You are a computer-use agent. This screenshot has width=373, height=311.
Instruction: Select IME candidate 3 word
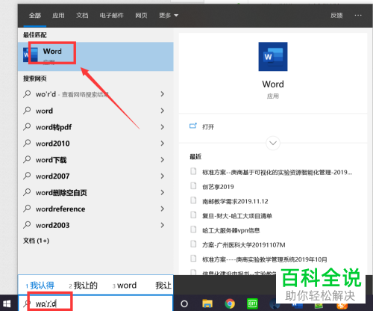125,286
